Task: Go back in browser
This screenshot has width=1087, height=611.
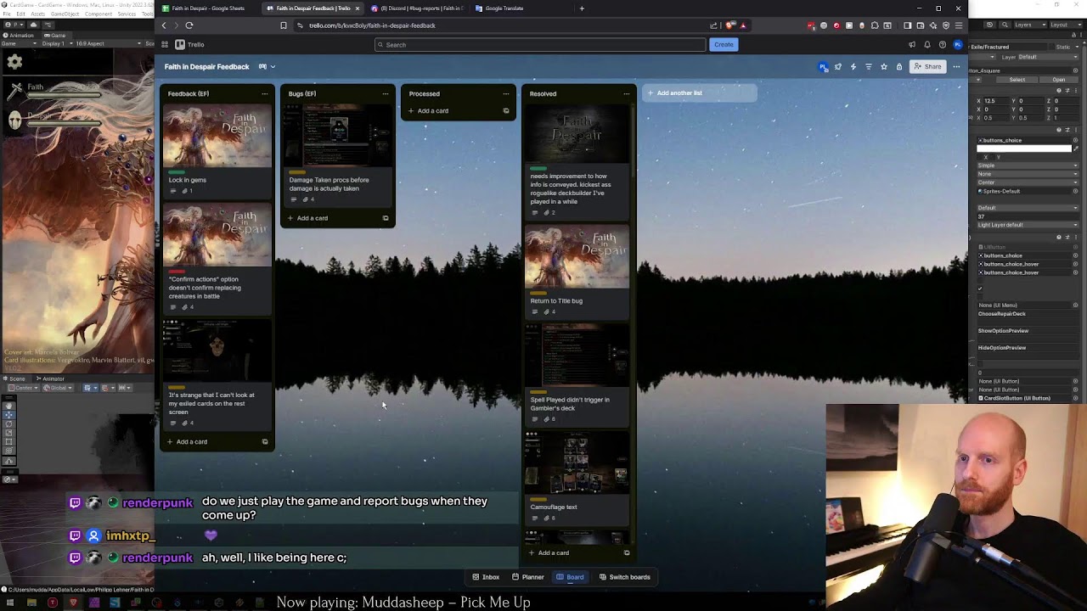Action: pos(164,25)
